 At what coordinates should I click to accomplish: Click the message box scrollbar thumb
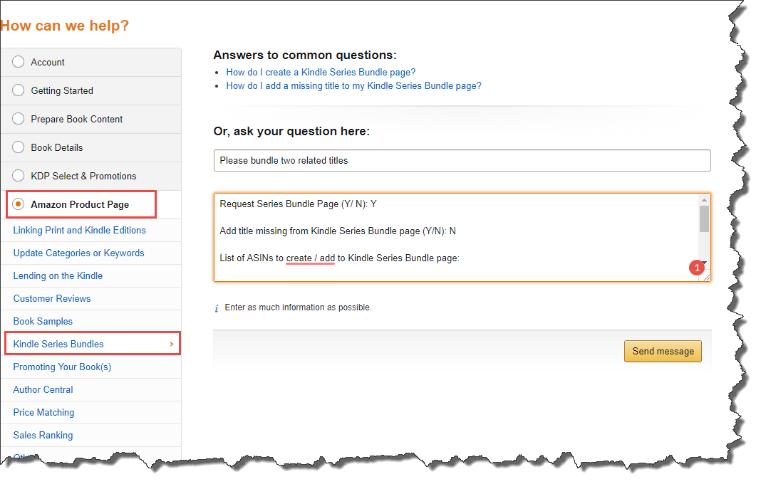click(704, 219)
